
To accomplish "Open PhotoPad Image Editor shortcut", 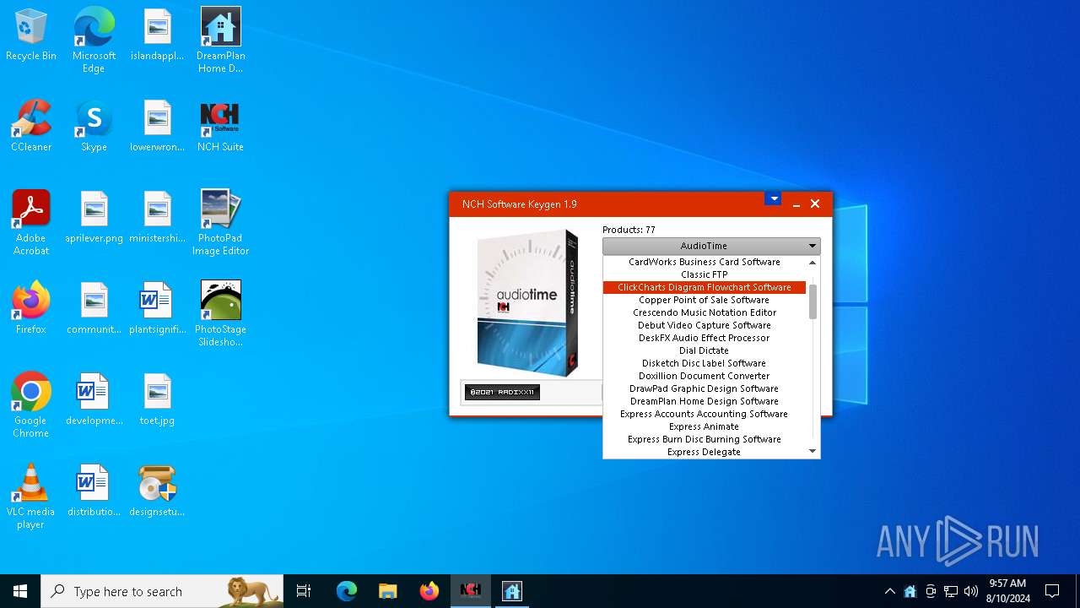I will click(x=220, y=223).
